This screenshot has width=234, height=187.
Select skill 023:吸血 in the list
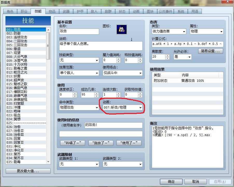pyautogui.click(x=26, y=115)
